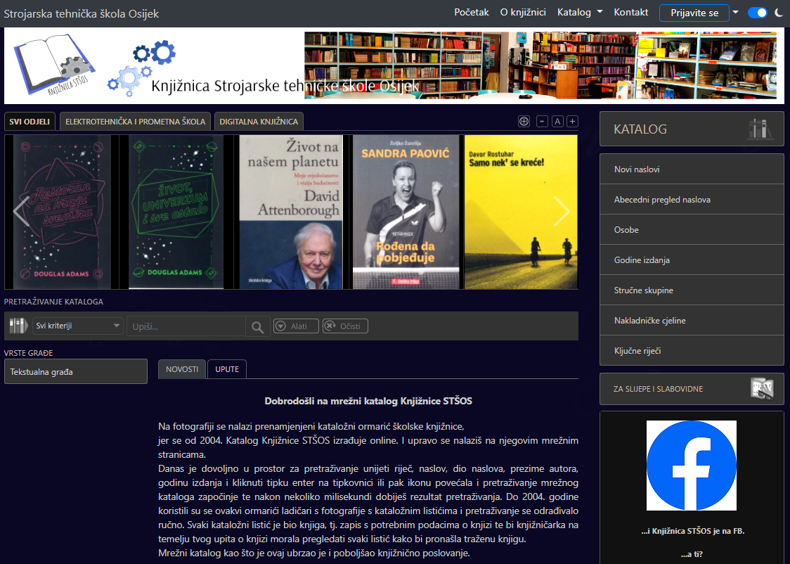Open Abecedni pregled naslova

(692, 200)
